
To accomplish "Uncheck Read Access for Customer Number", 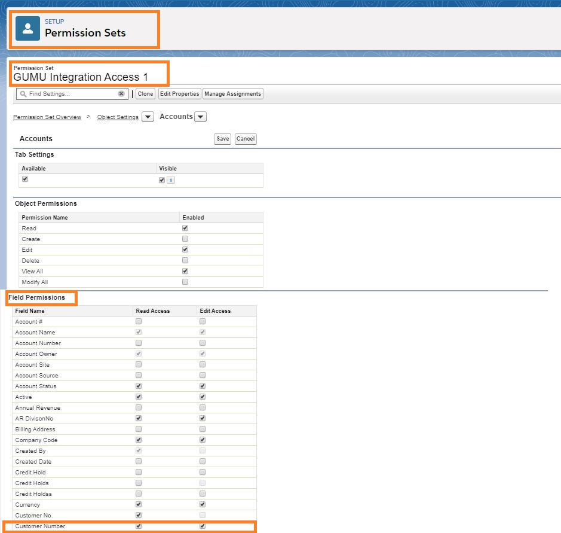I will [x=139, y=526].
